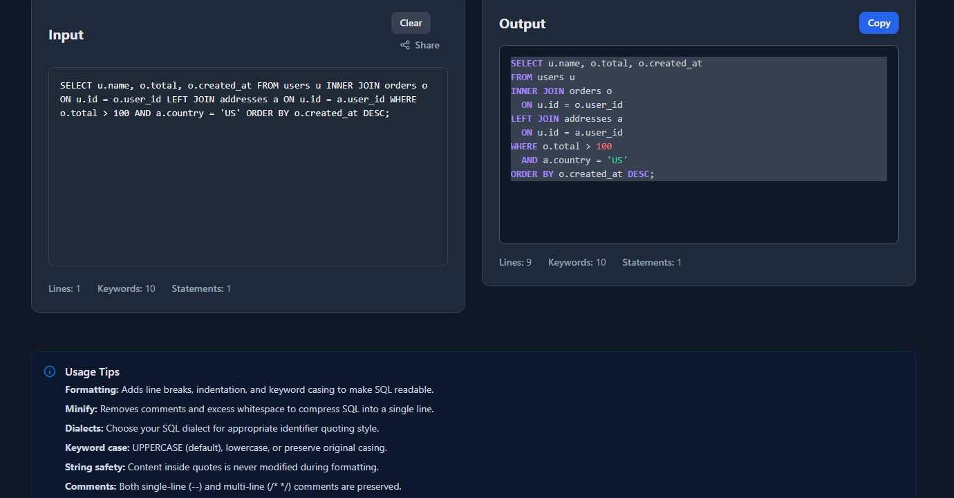Image resolution: width=954 pixels, height=498 pixels.
Task: Click the output line 'FROM users u'
Action: tap(543, 77)
